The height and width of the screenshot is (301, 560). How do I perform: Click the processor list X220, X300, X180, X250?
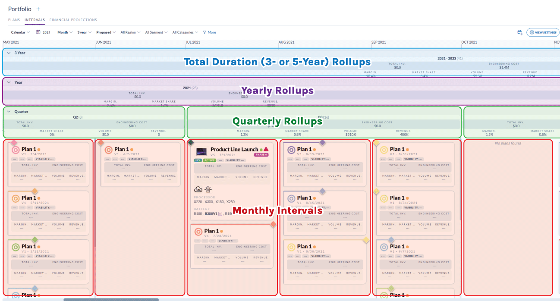point(214,202)
